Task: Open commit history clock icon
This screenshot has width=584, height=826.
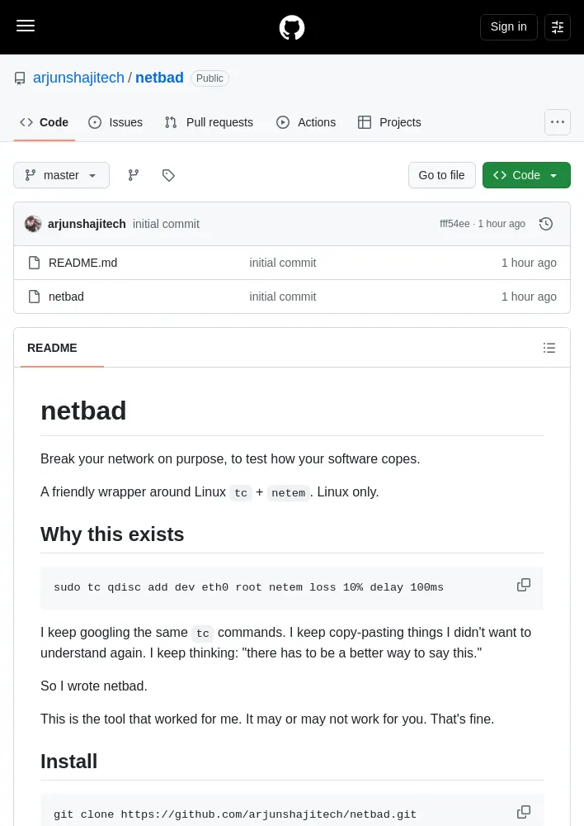Action: point(546,224)
